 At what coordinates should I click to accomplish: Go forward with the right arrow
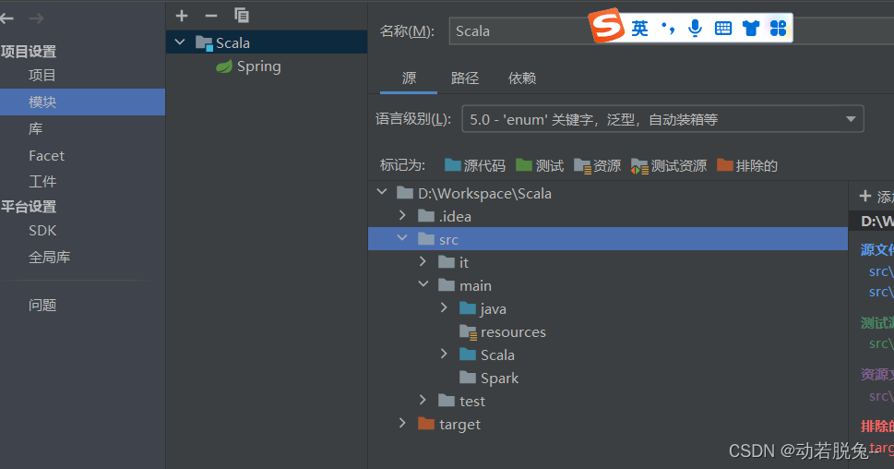(37, 18)
